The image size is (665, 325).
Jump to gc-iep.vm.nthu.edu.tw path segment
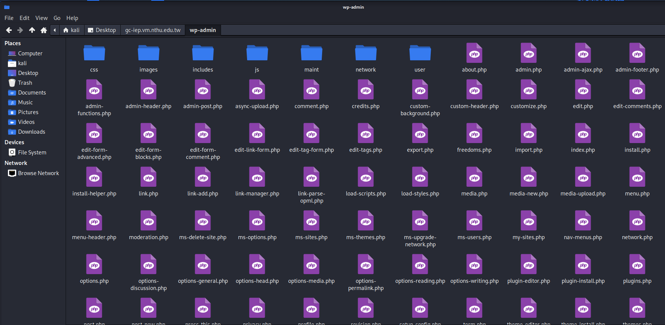pos(153,30)
